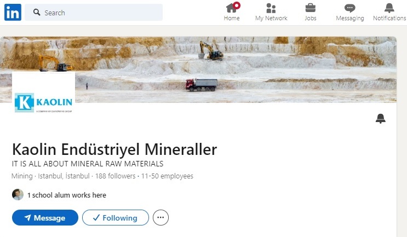Go to Jobs via the briefcase icon
This screenshot has height=237, width=407.
click(311, 8)
